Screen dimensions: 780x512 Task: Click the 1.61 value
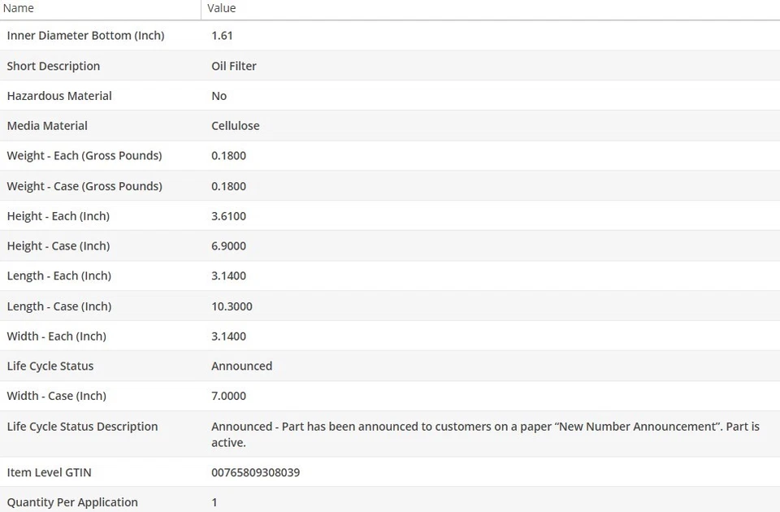[x=222, y=36]
